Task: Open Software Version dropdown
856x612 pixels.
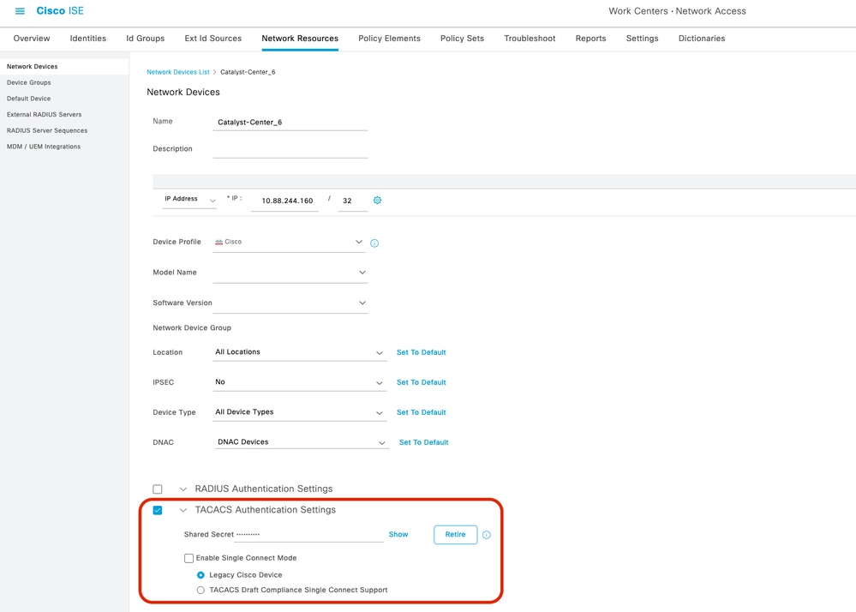Action: [x=290, y=303]
